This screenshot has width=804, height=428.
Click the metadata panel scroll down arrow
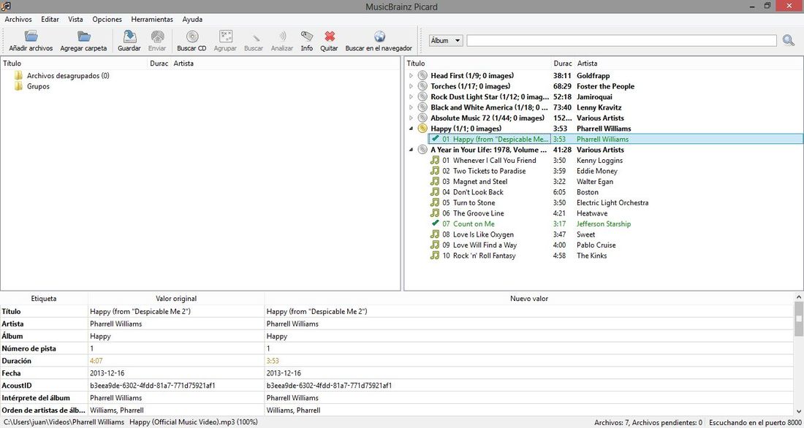(x=798, y=411)
